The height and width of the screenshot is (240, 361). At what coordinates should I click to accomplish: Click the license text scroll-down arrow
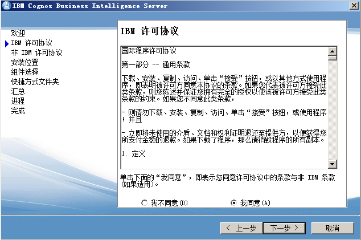(x=332, y=164)
